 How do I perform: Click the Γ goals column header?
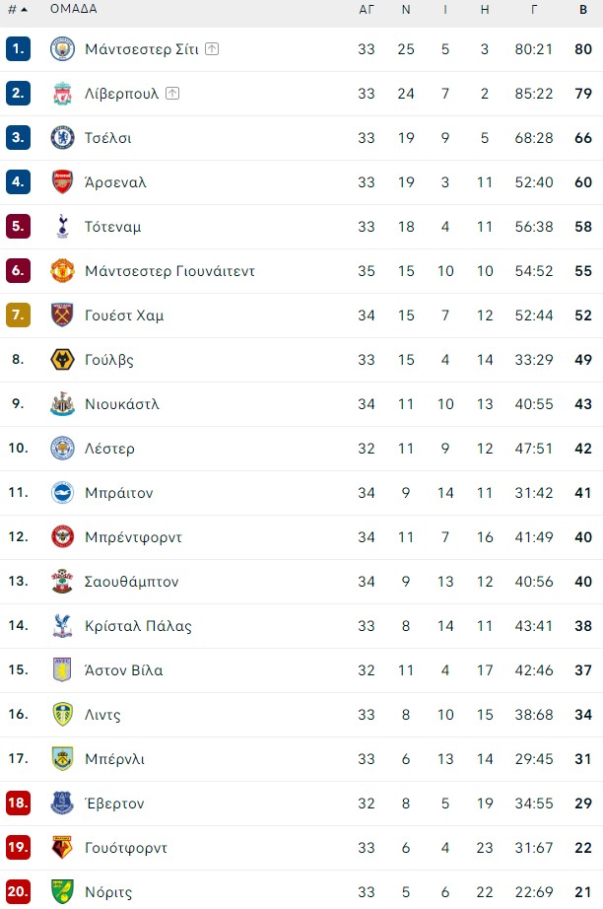click(x=533, y=10)
